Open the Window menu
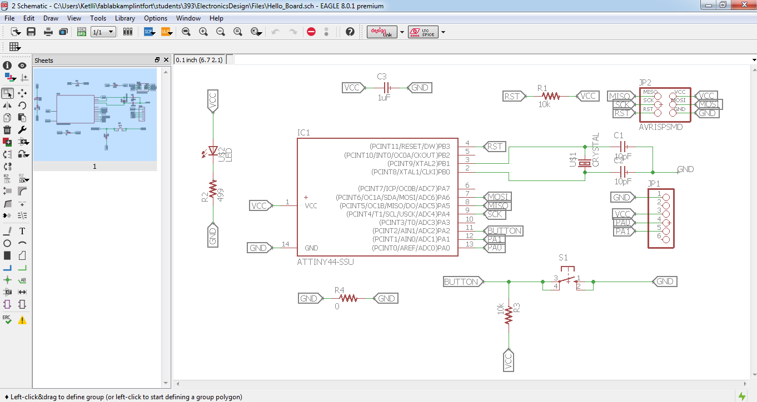 click(x=188, y=18)
